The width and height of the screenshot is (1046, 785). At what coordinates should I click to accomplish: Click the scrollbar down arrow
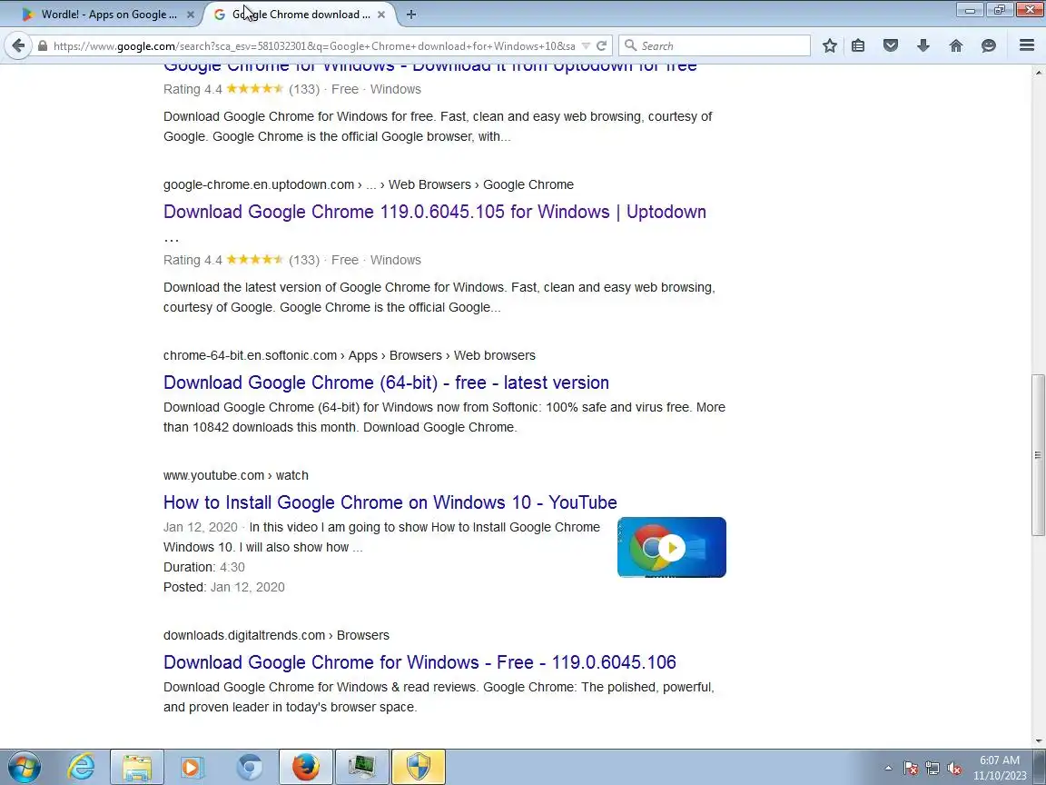click(x=1038, y=740)
